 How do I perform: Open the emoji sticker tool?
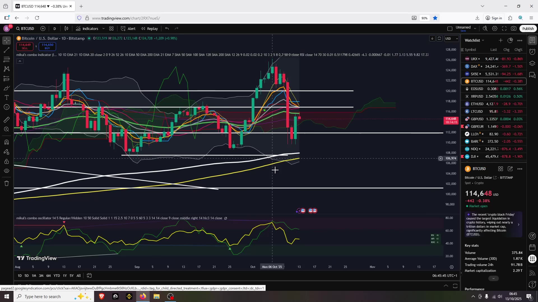tap(6, 107)
